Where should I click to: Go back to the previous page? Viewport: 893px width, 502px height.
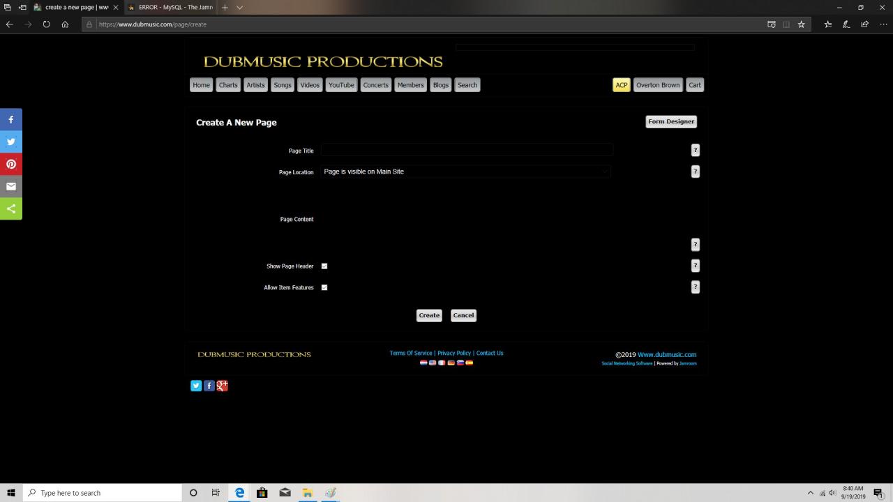[10, 24]
